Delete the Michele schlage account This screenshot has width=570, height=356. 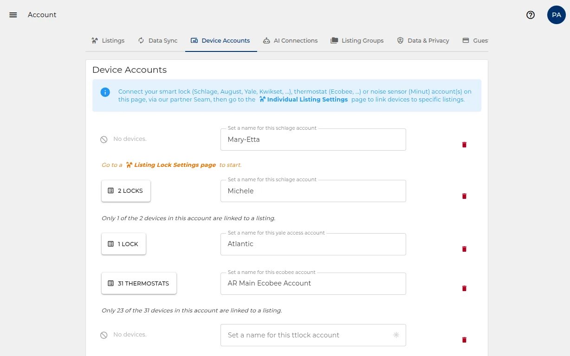pyautogui.click(x=464, y=196)
